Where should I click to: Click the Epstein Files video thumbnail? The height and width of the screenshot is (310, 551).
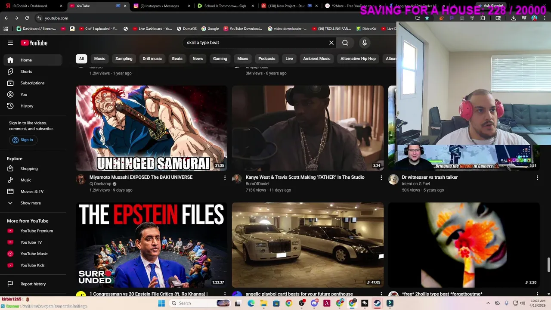point(152,245)
